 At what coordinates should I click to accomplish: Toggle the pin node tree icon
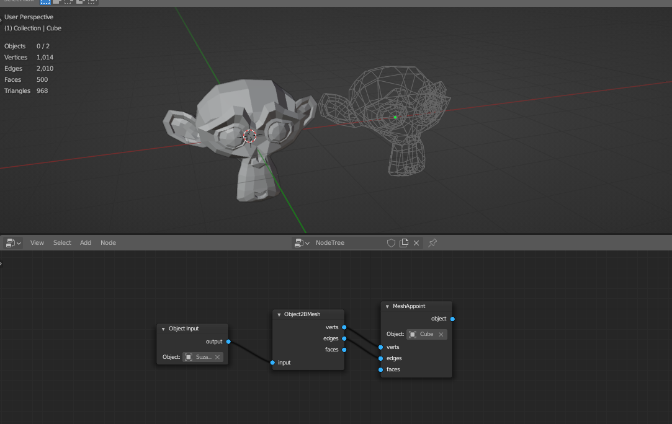point(433,243)
